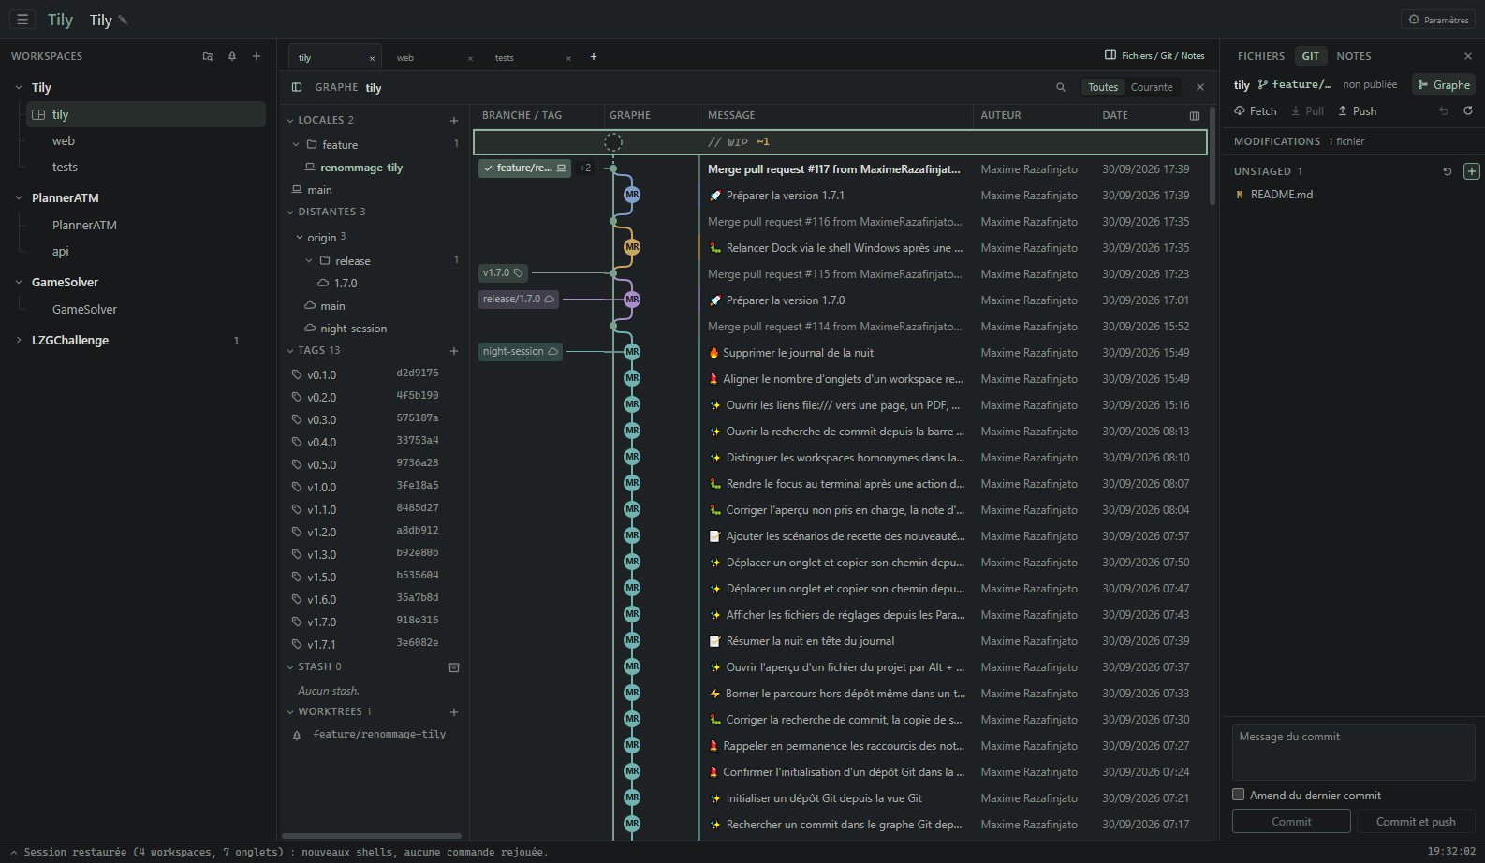Click the search workspaces icon
Viewport: 1485px width, 863px height.
click(x=208, y=56)
